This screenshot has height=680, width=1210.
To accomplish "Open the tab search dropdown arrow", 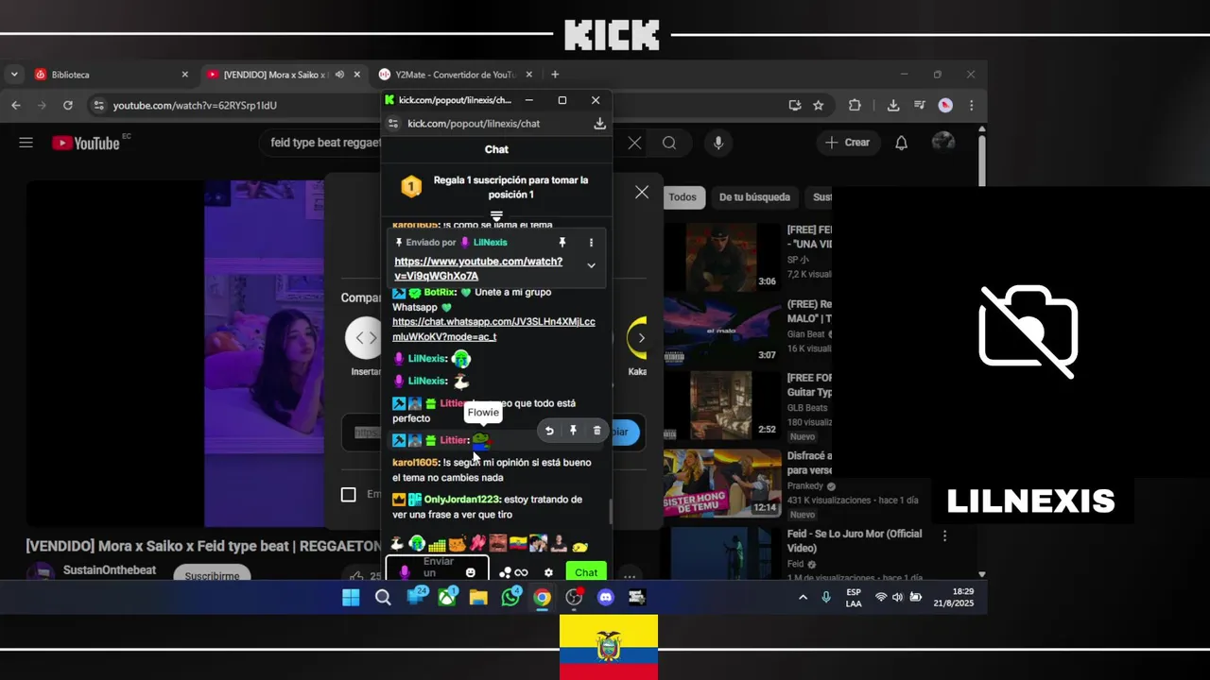I will [x=13, y=75].
